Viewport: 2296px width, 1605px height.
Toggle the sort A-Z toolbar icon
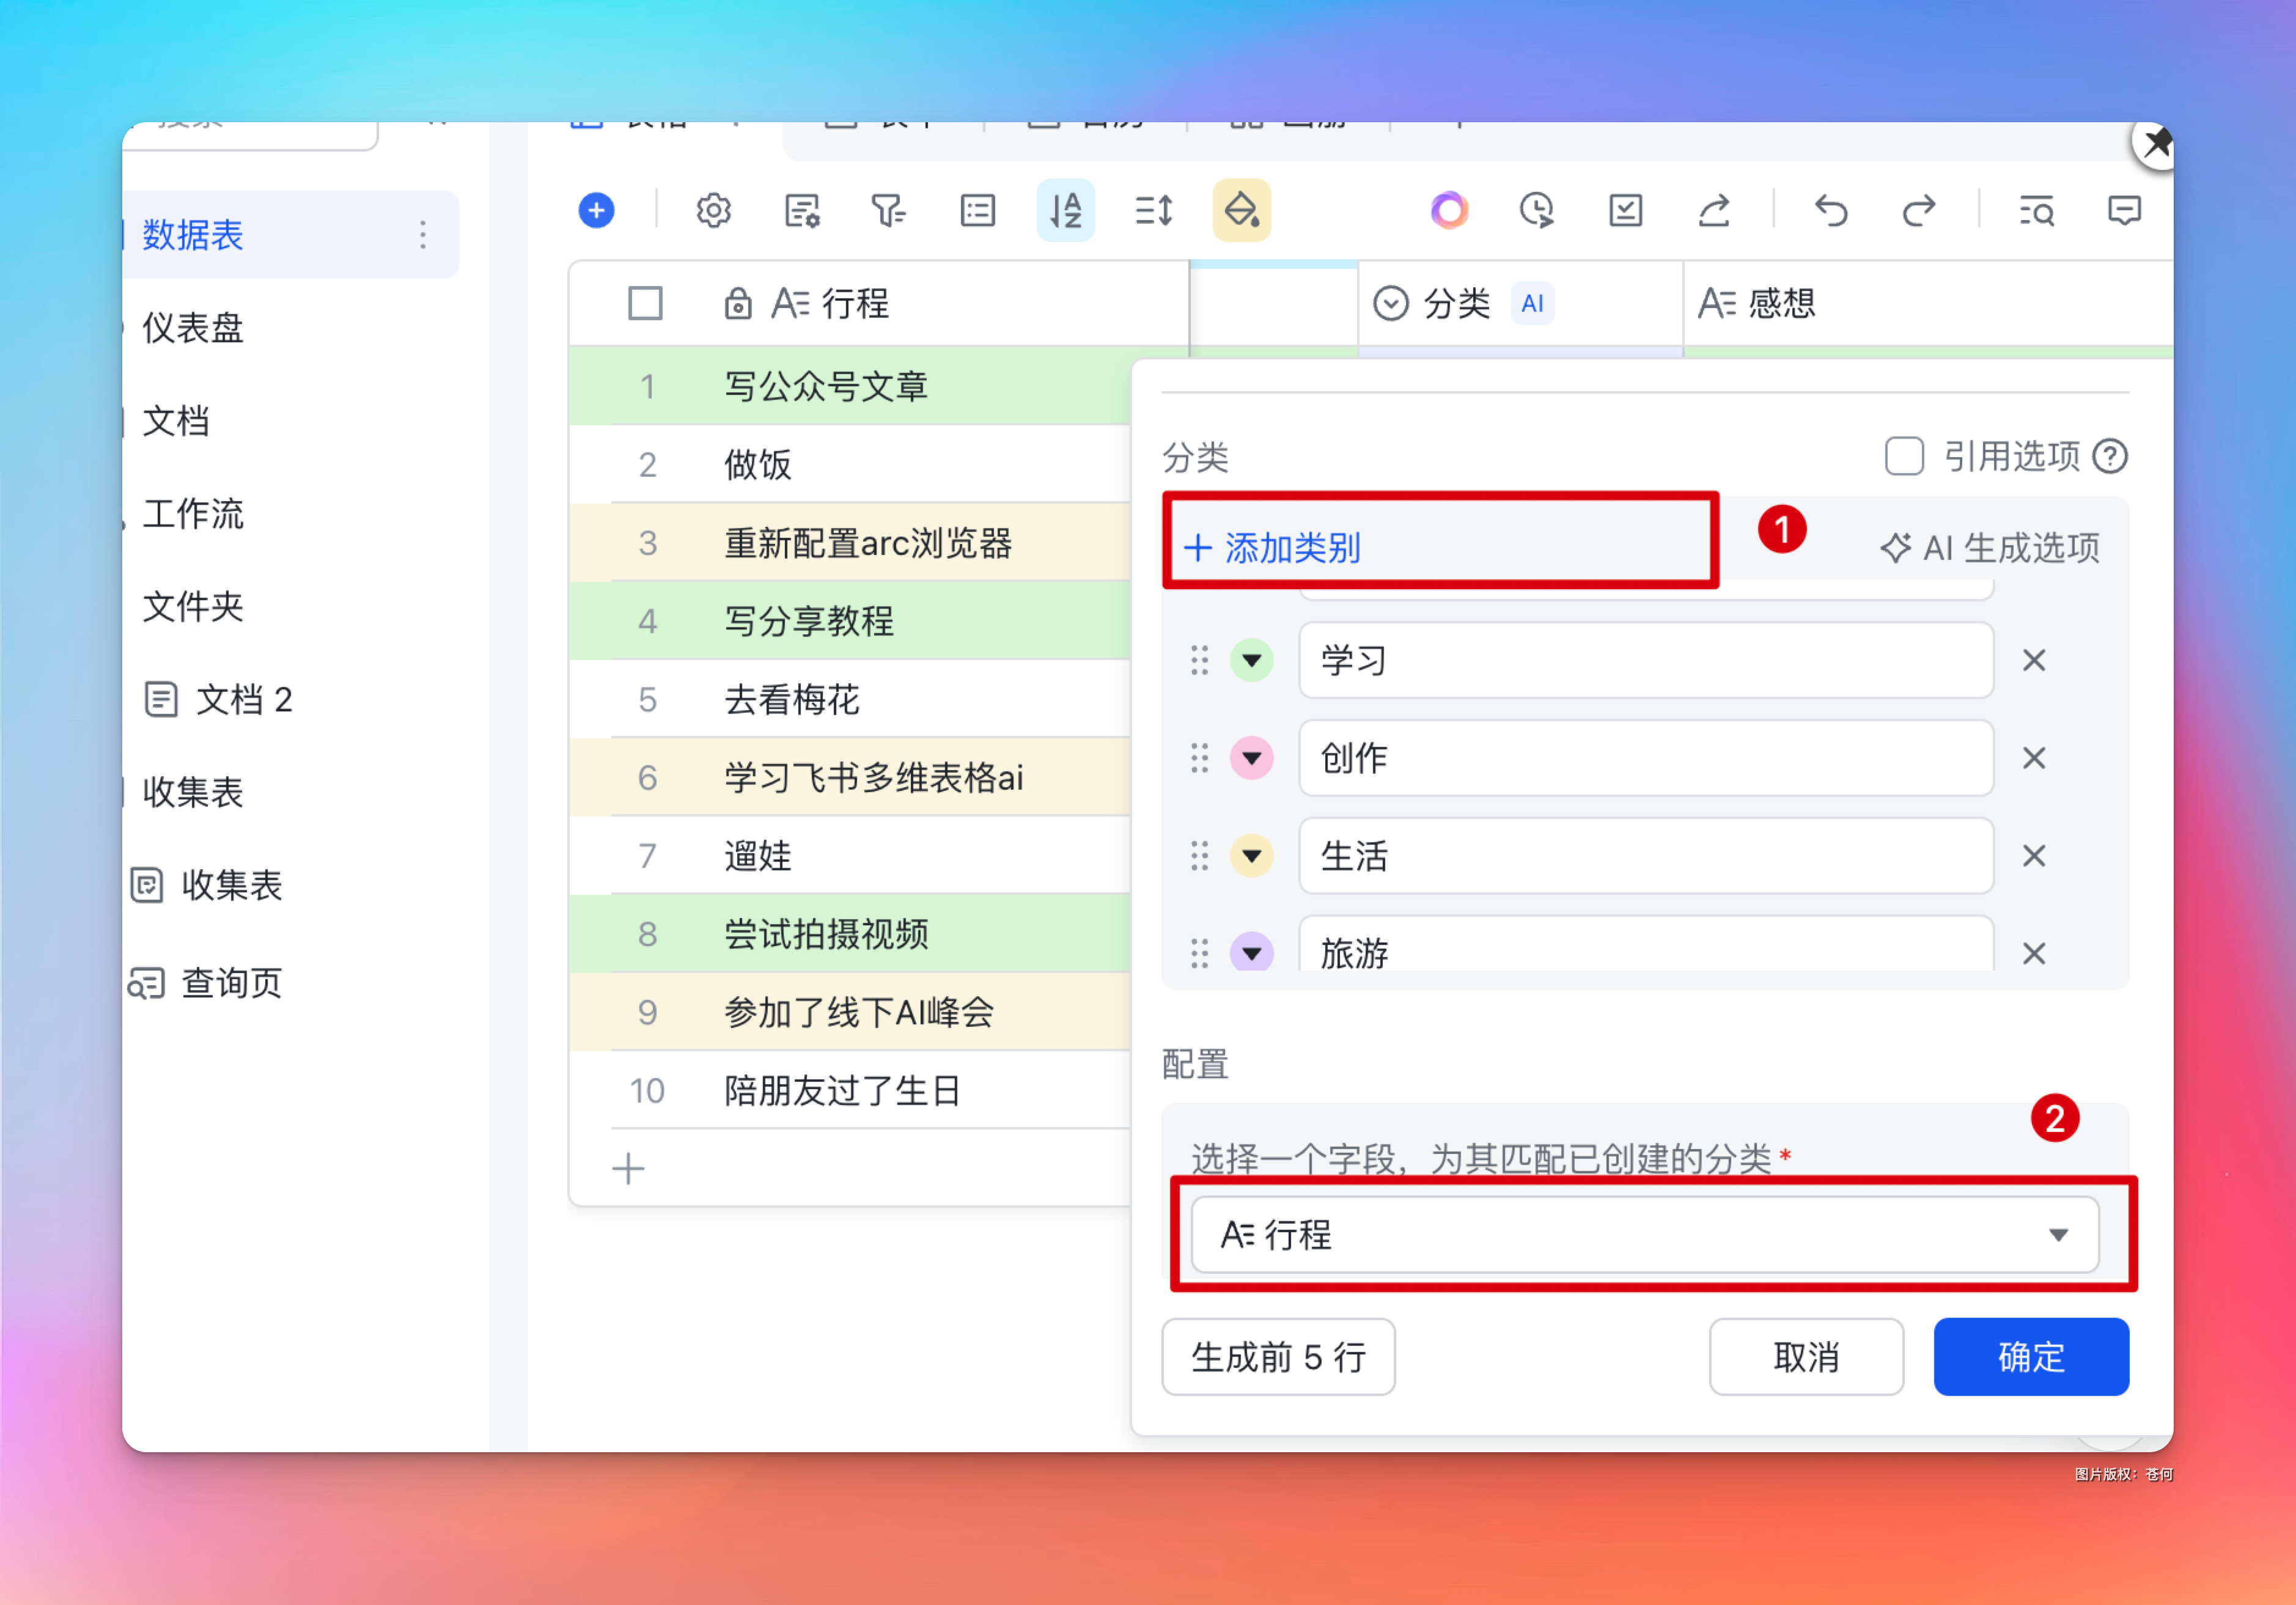[x=1065, y=211]
